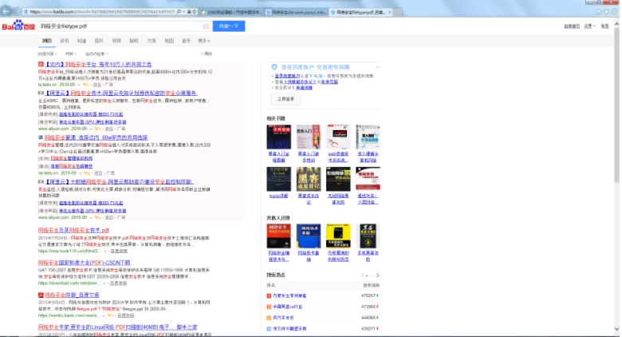Image resolution: width=622 pixels, height=337 pixels.
Task: Click the × 清除 filter reset
Action: 207,54
